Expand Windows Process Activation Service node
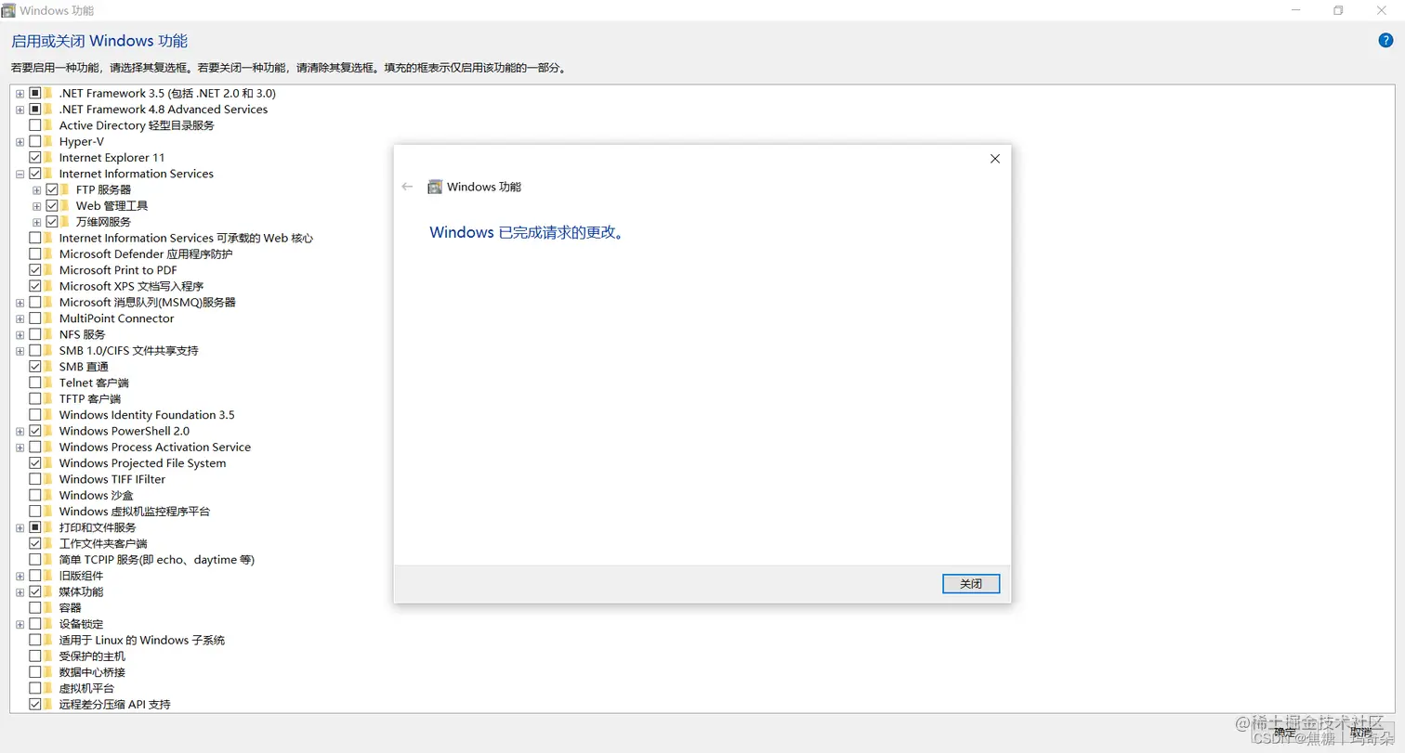 20,448
